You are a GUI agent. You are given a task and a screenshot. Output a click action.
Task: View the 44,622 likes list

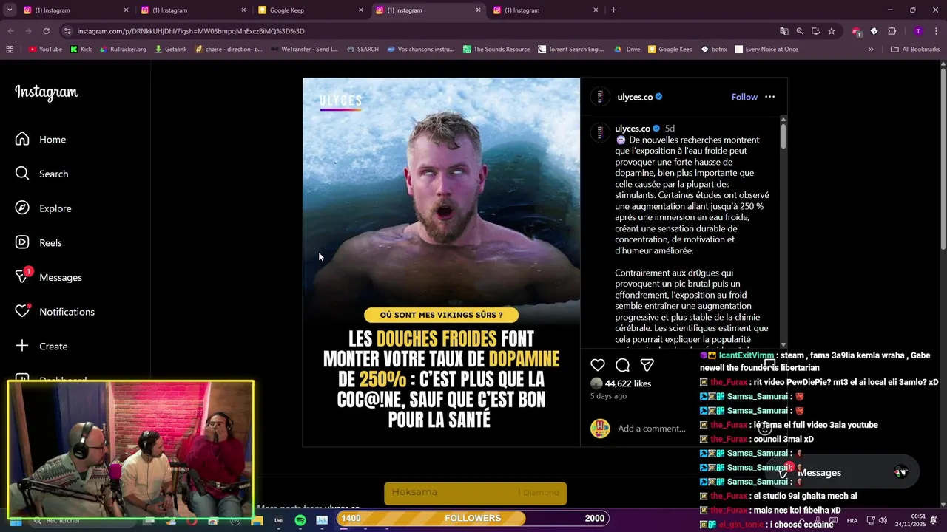[628, 383]
